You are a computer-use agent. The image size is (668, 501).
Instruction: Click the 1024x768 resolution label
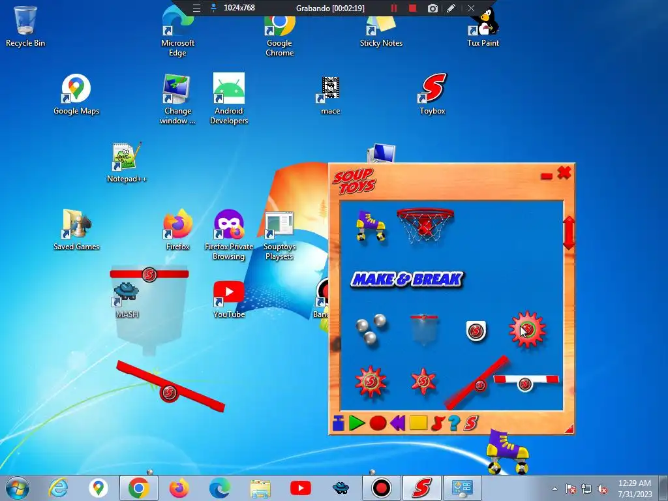[x=239, y=8]
